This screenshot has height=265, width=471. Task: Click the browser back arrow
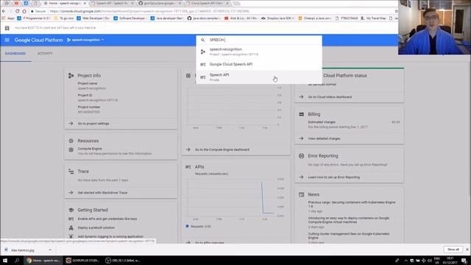pyautogui.click(x=4, y=11)
